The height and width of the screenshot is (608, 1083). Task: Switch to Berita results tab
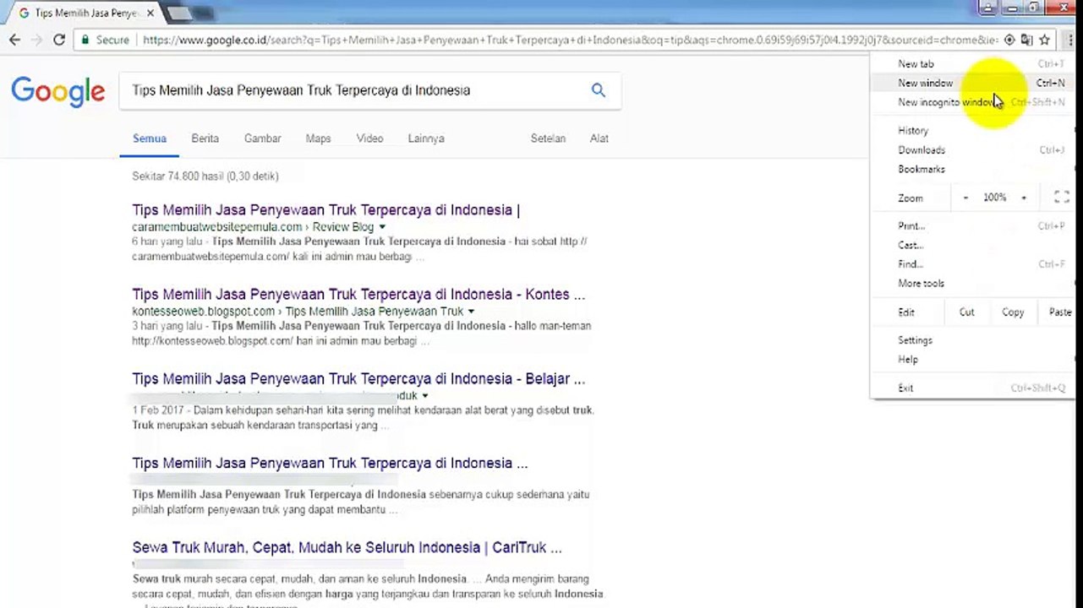(205, 138)
